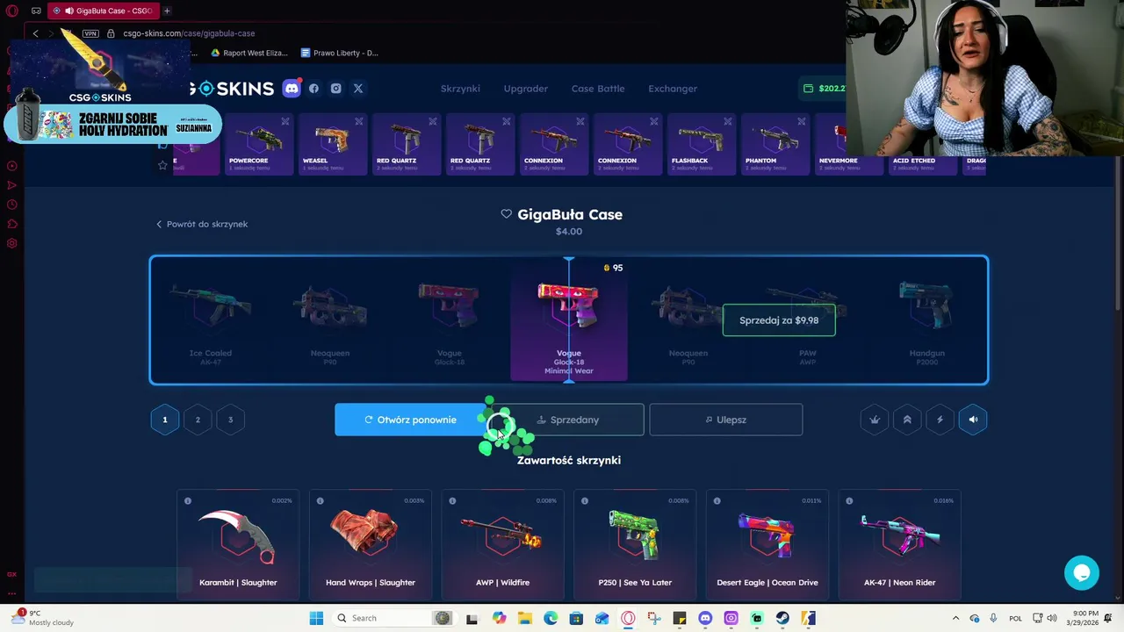Open the Desert Eagle | Ocean Drive card
The width and height of the screenshot is (1124, 632).
767,546
